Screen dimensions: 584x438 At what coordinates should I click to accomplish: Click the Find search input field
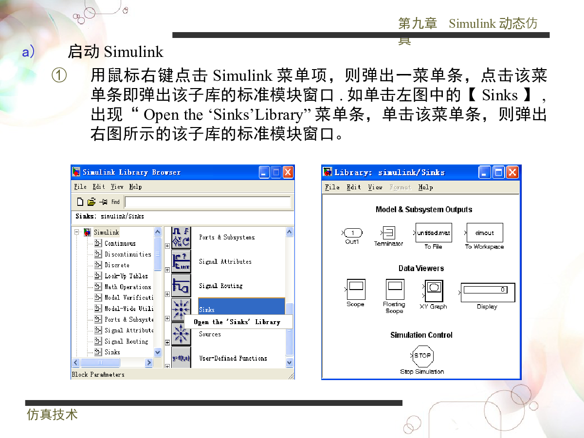[208, 202]
